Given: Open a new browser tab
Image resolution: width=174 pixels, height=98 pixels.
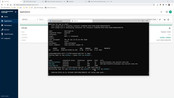Looking at the screenshot, I should 111,2.
